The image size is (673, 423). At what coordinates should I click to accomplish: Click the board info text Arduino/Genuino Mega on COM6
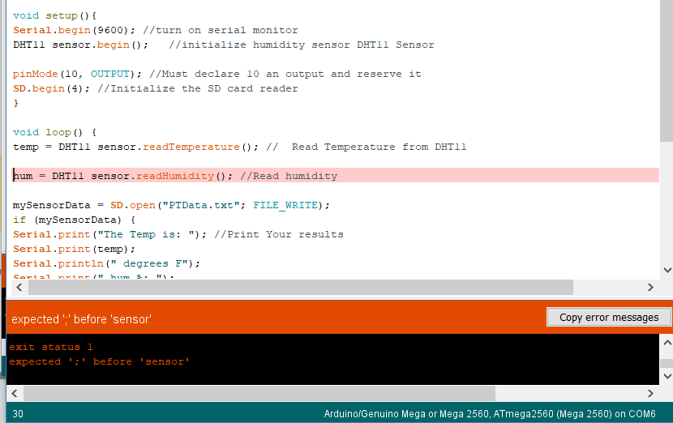(490, 413)
